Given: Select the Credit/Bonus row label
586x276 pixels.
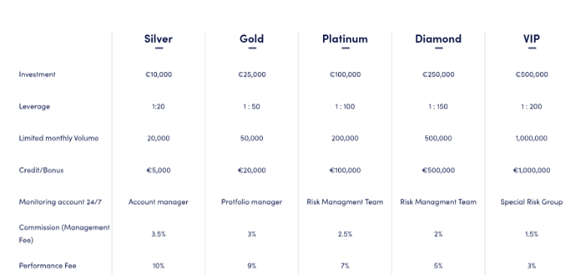Looking at the screenshot, I should pos(41,170).
